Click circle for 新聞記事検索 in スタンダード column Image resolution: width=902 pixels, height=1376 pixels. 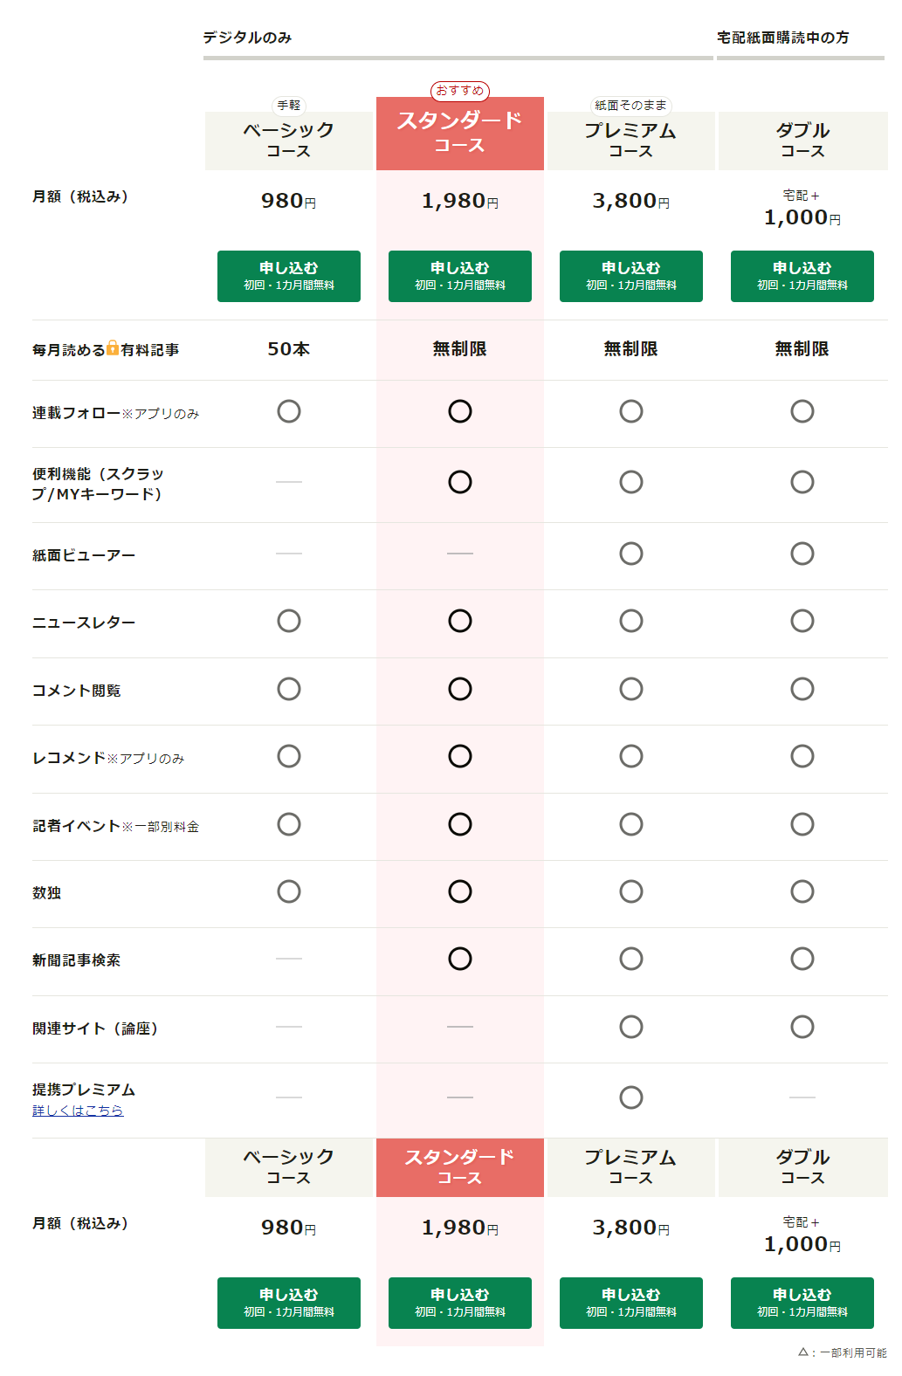click(x=460, y=959)
